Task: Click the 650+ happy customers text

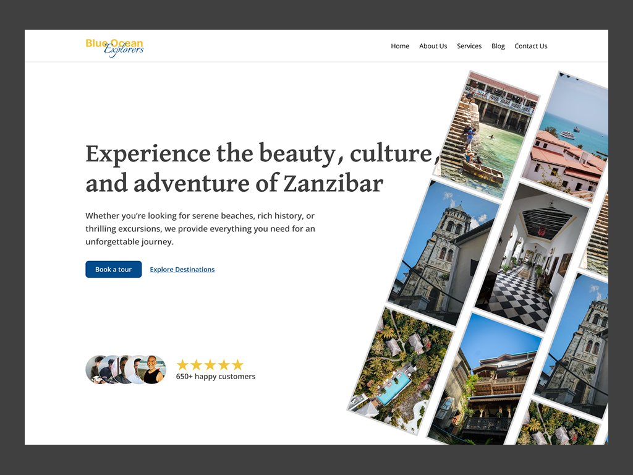Action: pyautogui.click(x=216, y=376)
